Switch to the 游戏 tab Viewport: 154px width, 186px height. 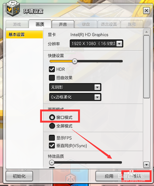click(x=17, y=24)
